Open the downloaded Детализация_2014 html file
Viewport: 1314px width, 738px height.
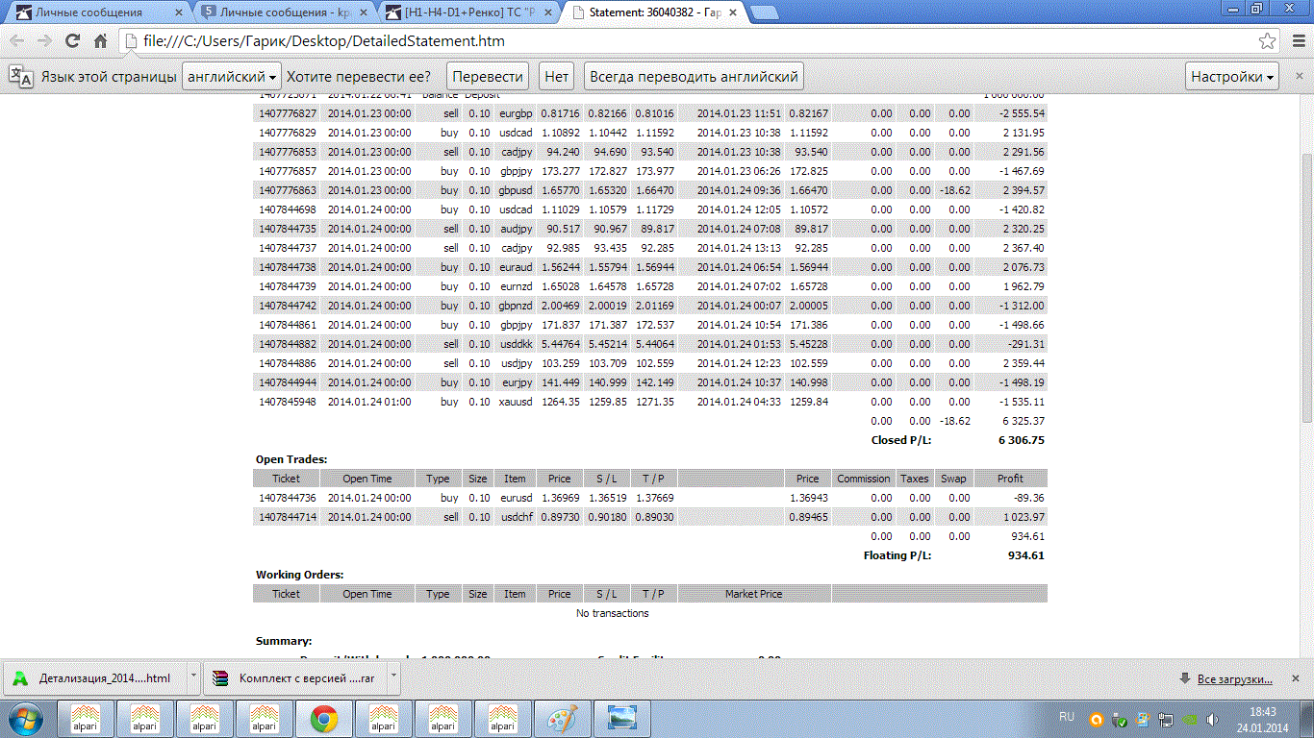click(94, 677)
